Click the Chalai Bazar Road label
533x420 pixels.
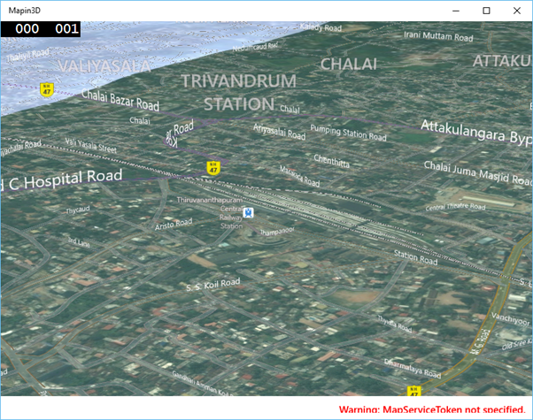(120, 100)
